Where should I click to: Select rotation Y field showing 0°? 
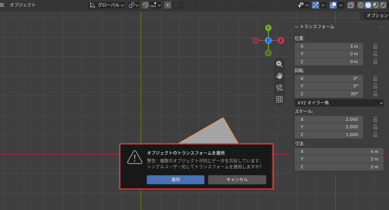click(x=329, y=86)
